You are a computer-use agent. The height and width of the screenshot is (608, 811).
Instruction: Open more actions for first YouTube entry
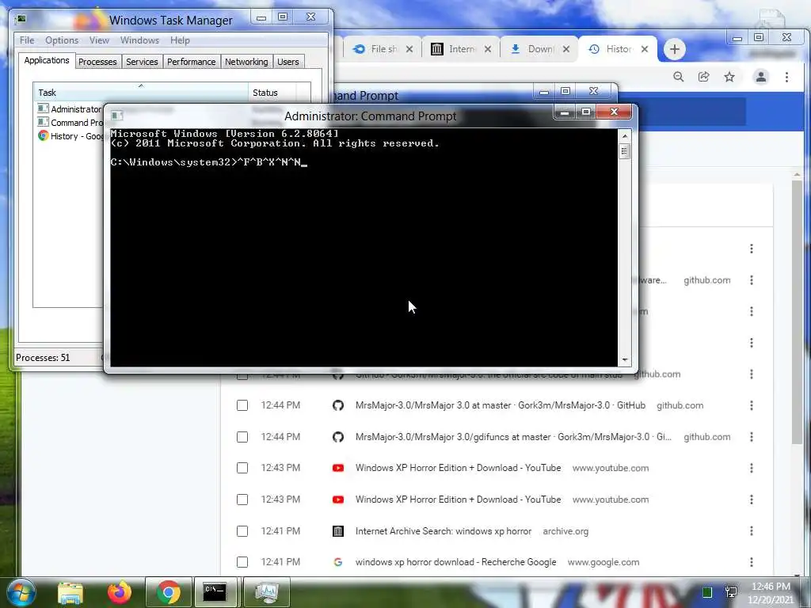coord(752,468)
